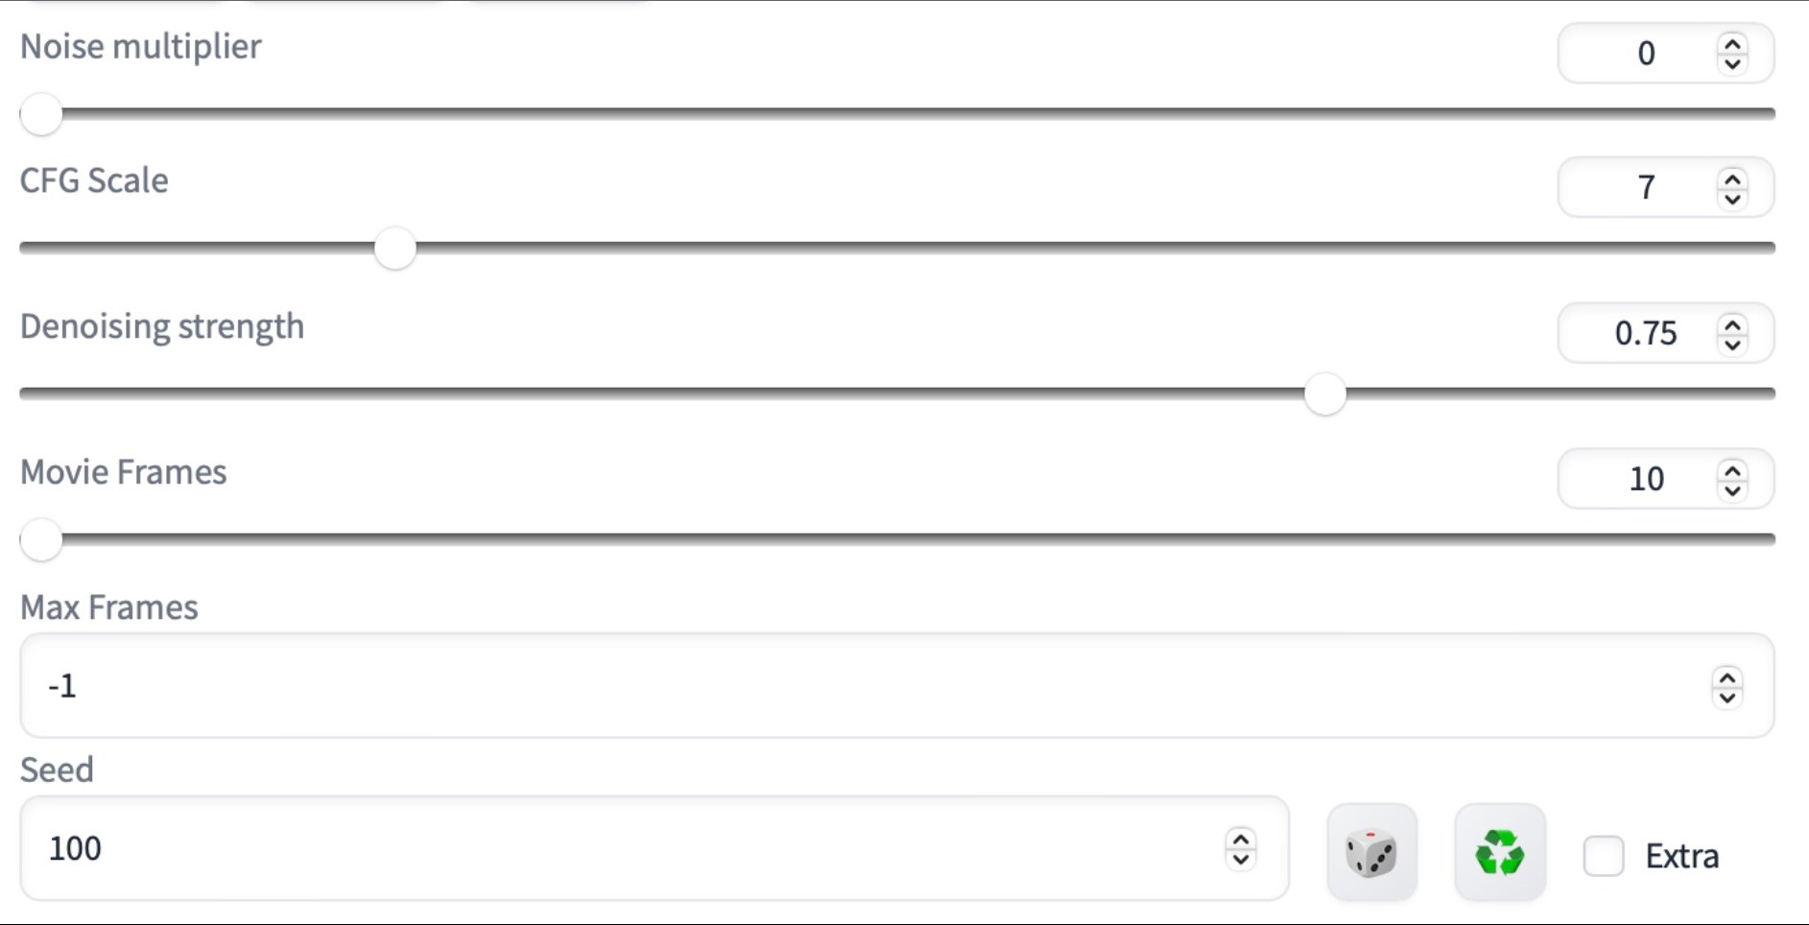Increase Noise multiplier with up arrow

coord(1732,43)
